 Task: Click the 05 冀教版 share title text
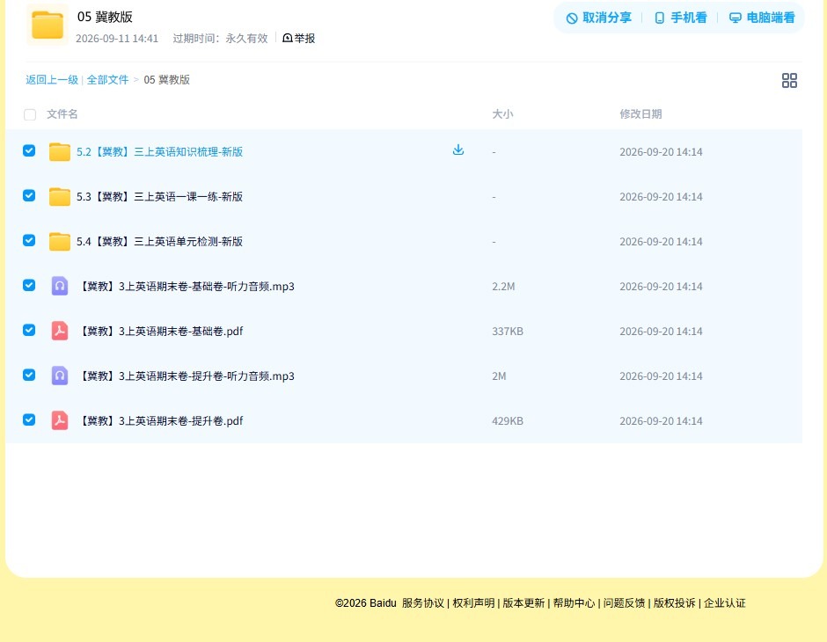pos(105,17)
